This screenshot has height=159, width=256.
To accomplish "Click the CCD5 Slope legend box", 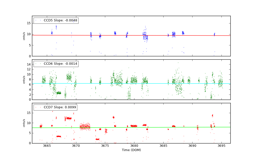I will click(x=56, y=21).
